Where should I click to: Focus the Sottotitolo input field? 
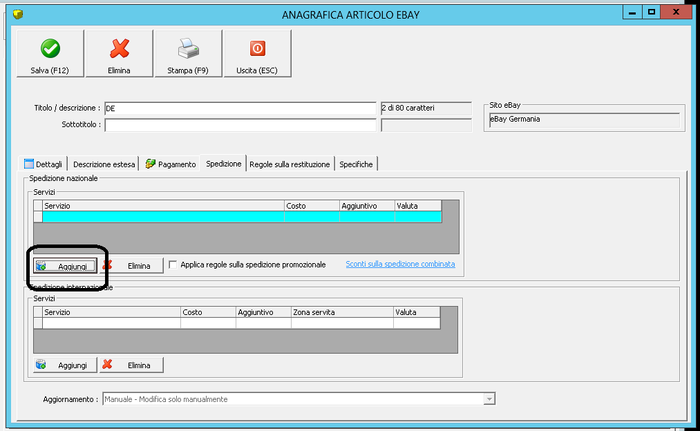pyautogui.click(x=240, y=125)
